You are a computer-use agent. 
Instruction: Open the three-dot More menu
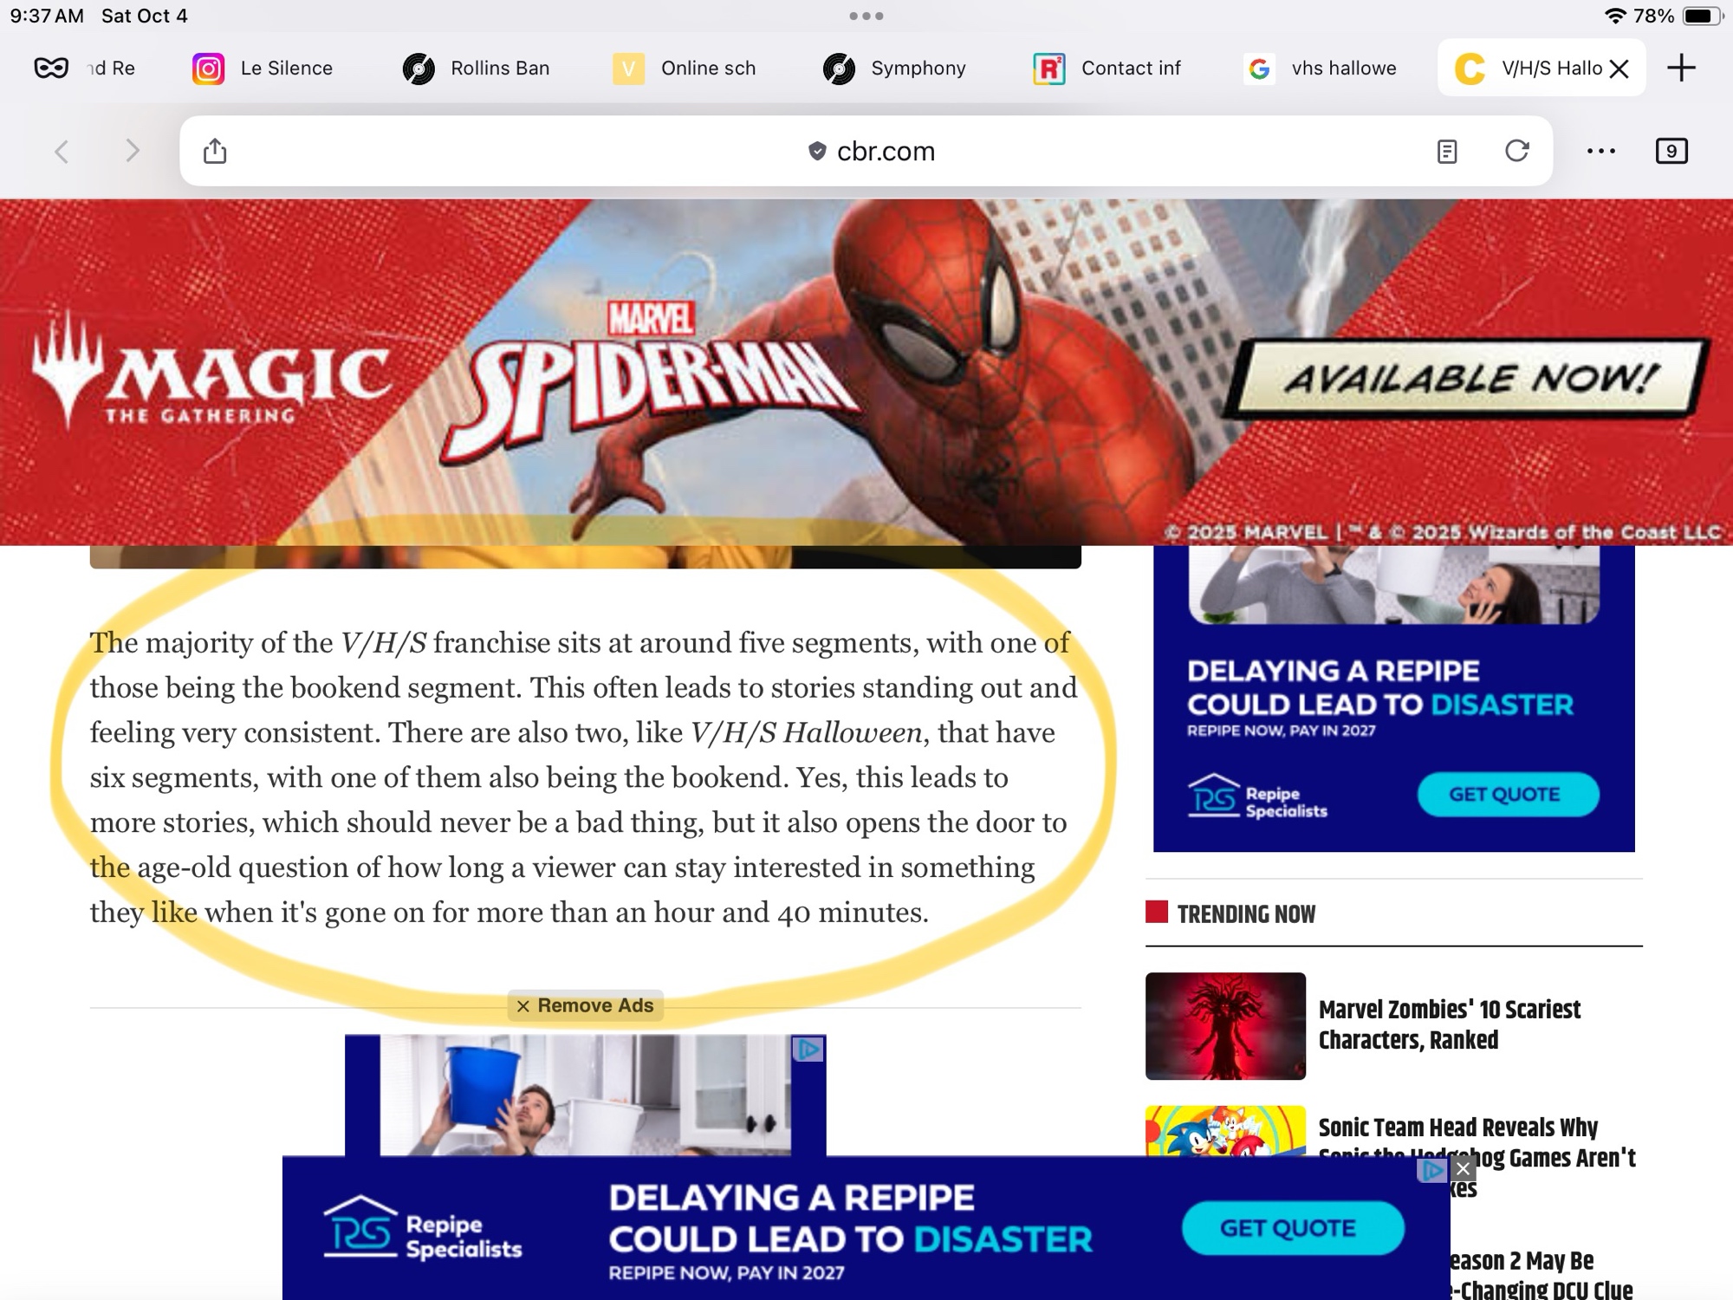[1600, 152]
